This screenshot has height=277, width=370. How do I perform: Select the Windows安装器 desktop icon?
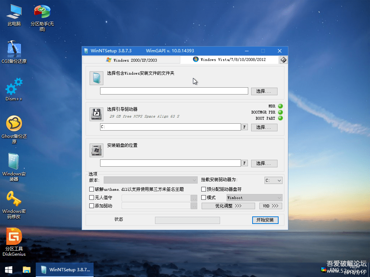(x=14, y=167)
